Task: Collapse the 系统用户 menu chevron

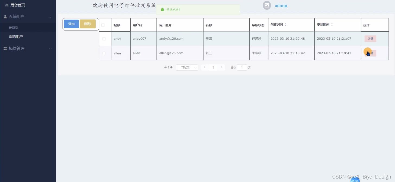Action: 50,18
